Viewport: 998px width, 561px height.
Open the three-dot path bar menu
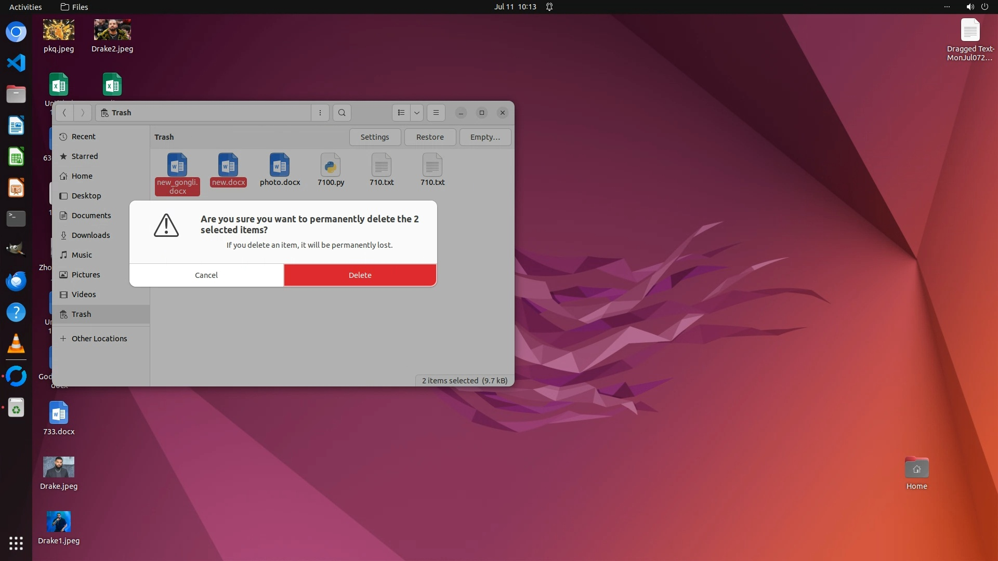pos(320,113)
